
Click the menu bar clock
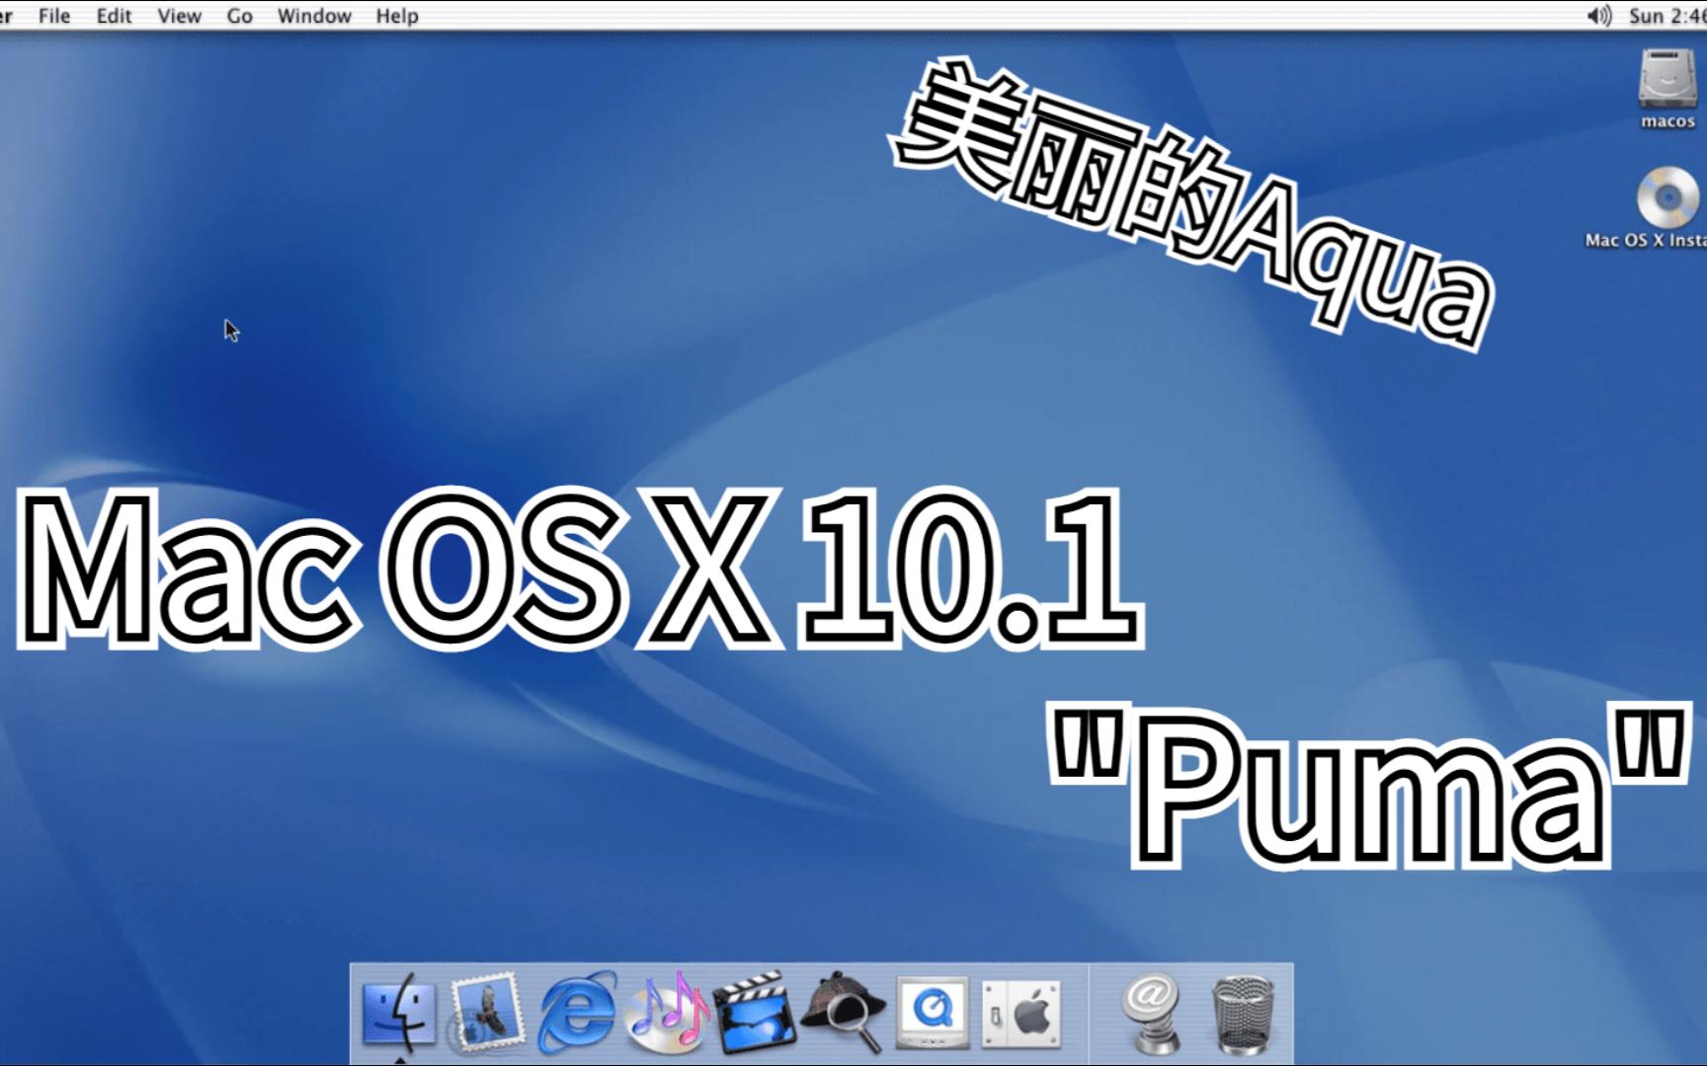point(1667,16)
